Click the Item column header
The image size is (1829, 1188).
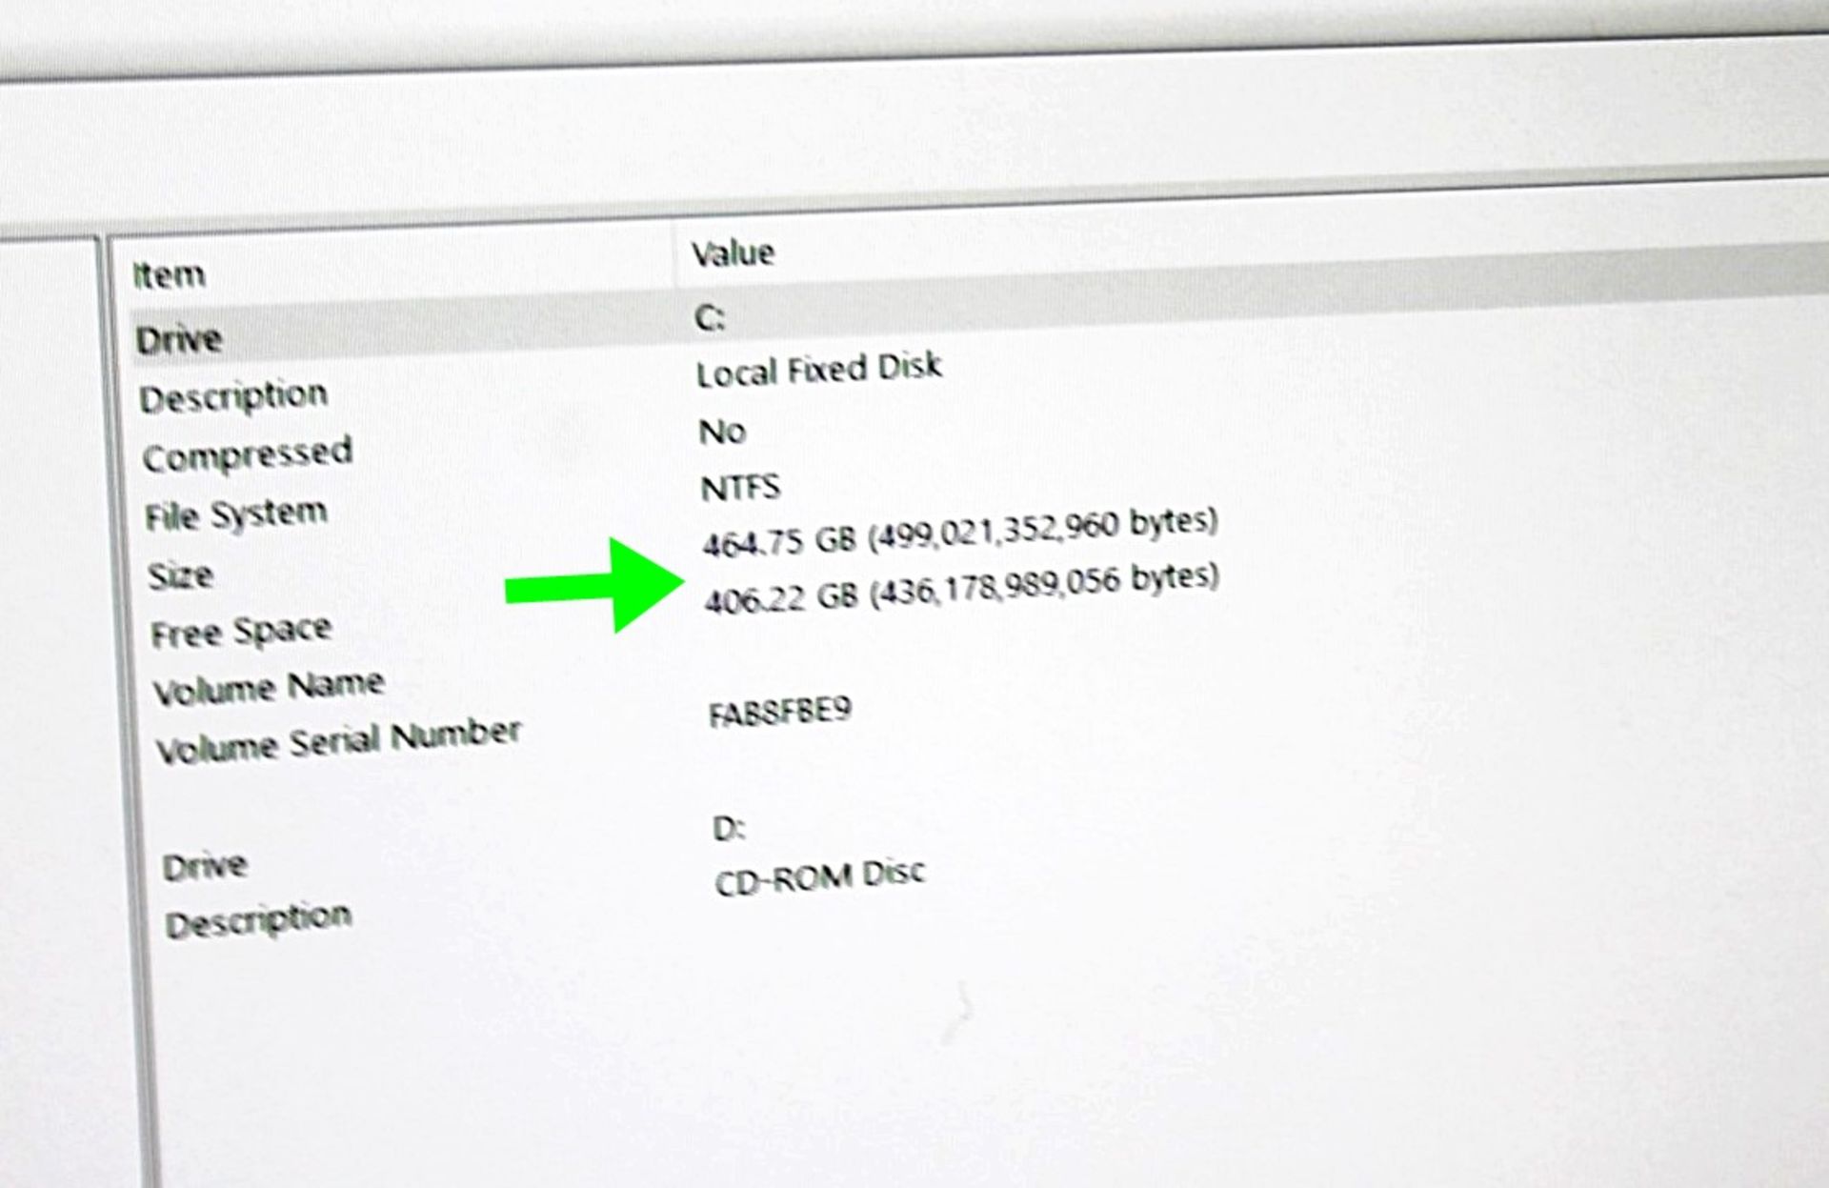click(169, 275)
